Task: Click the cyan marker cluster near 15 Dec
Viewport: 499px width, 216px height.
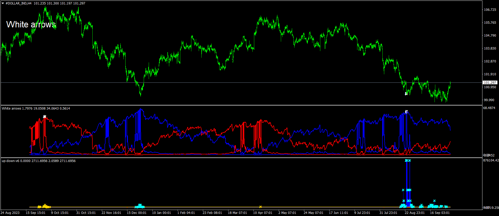Action: 139,206
